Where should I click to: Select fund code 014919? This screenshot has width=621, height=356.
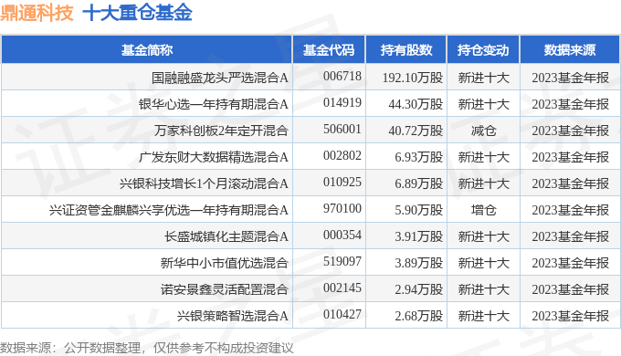tap(342, 102)
